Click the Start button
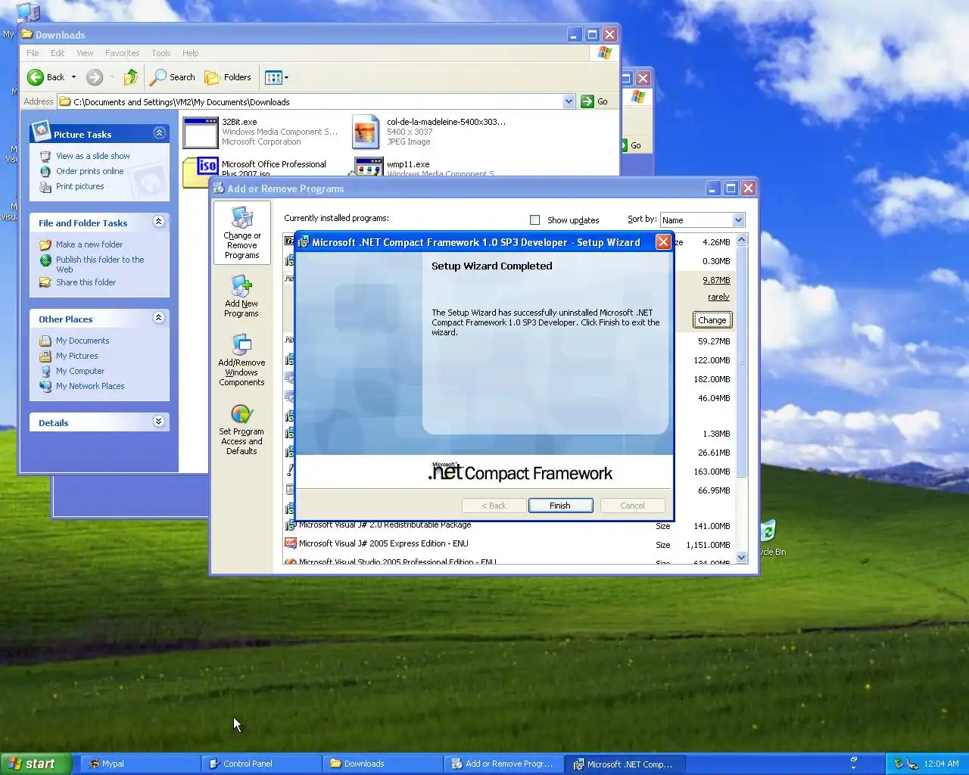969x775 pixels. click(x=36, y=764)
